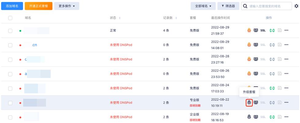
Task: Click the 添加域名 button
Action: [12, 6]
